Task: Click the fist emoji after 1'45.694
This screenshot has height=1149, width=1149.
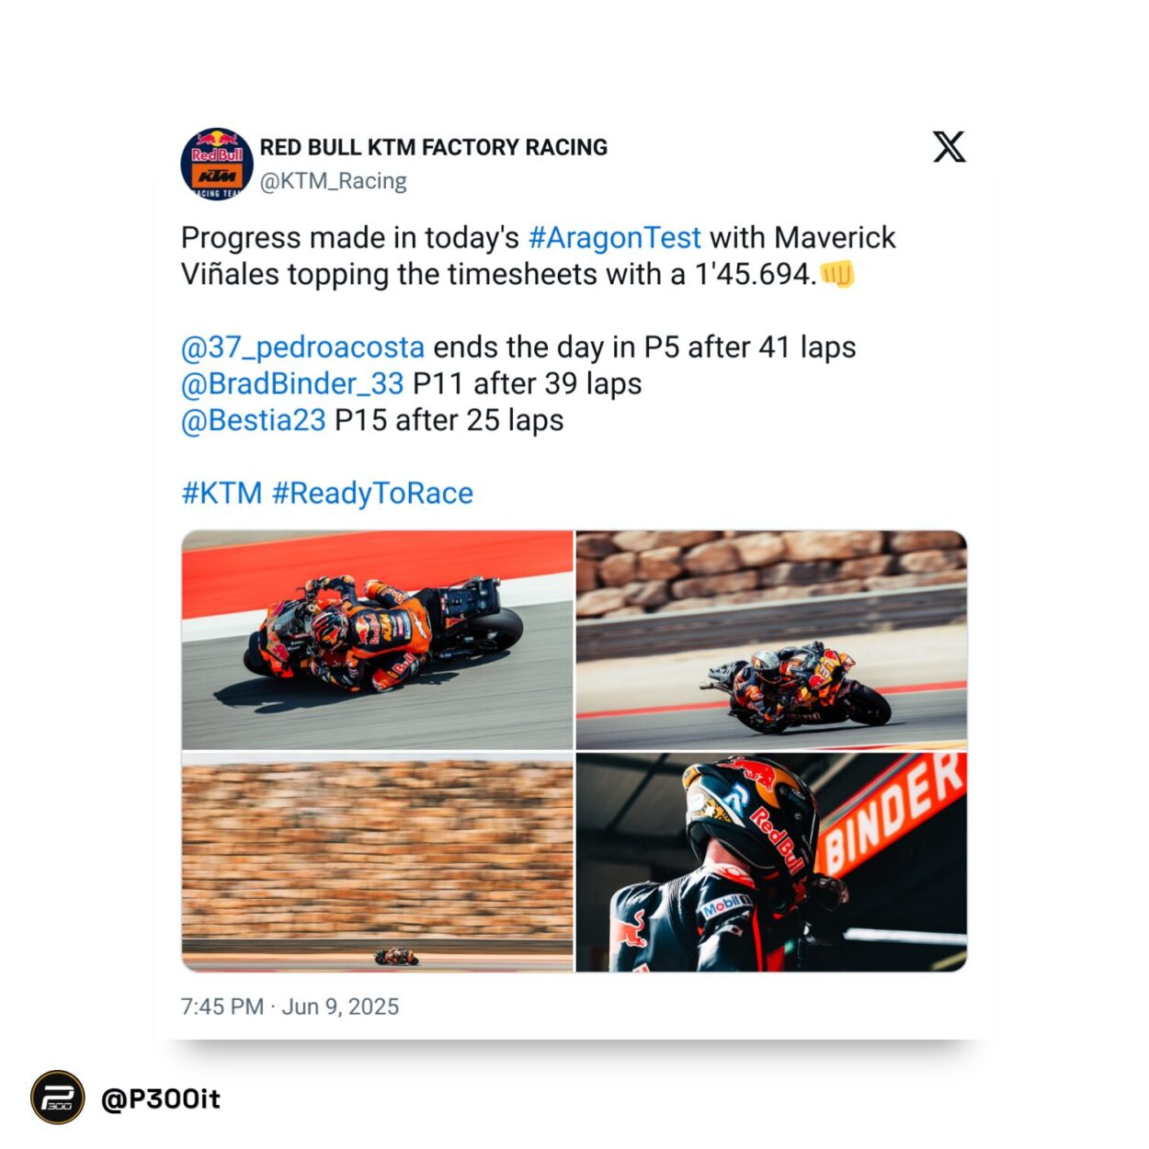Action: pos(836,274)
